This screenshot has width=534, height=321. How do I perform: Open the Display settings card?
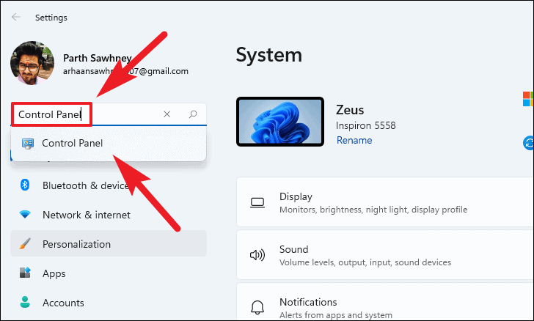point(385,202)
